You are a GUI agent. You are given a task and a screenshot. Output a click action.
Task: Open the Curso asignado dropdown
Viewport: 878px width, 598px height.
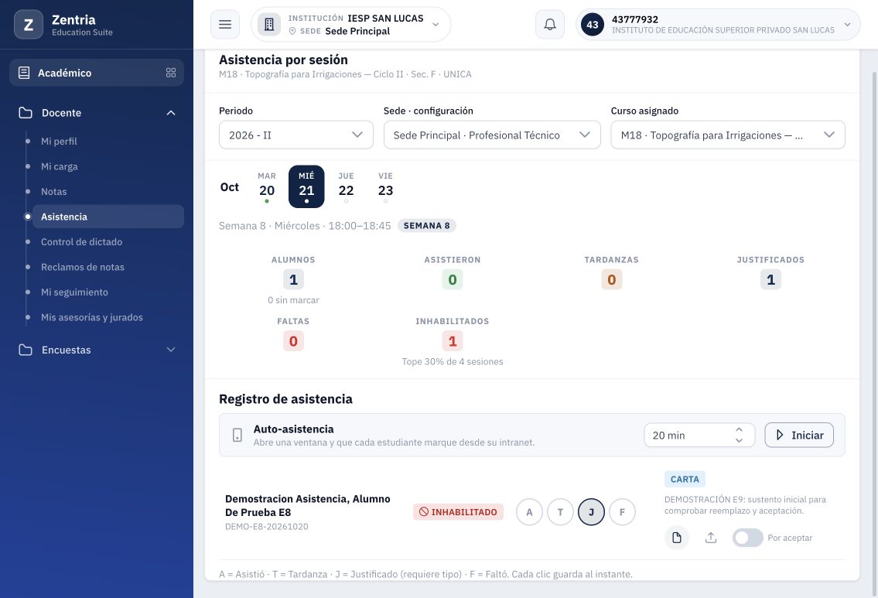[x=728, y=135]
